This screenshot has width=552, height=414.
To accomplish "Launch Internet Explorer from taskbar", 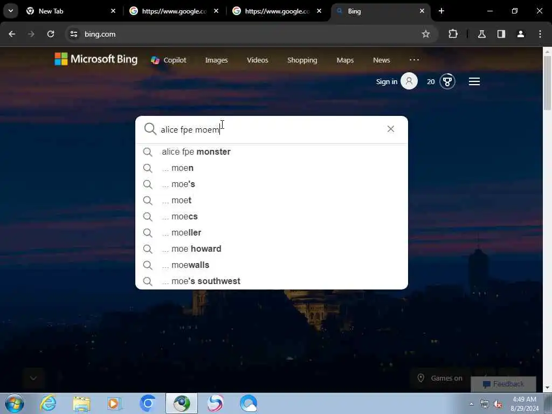I will (48, 403).
